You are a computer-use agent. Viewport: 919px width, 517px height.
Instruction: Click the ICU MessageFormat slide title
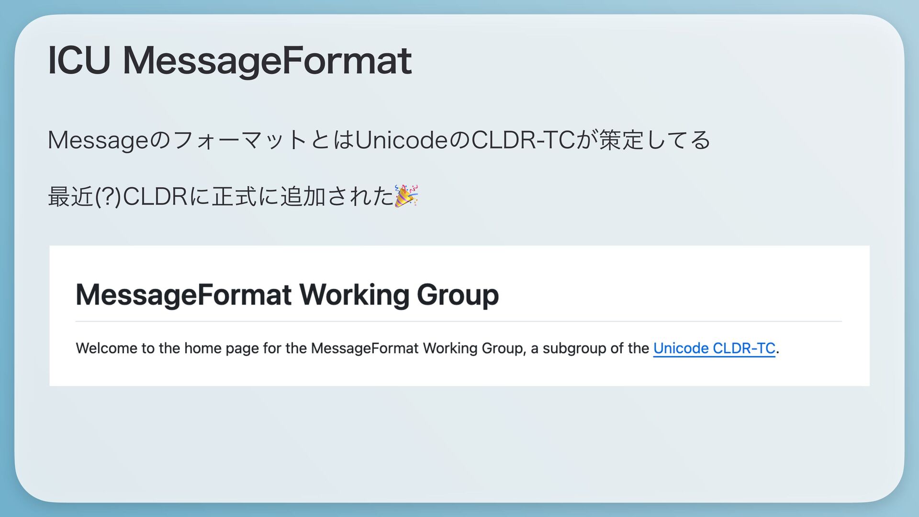[x=230, y=61]
